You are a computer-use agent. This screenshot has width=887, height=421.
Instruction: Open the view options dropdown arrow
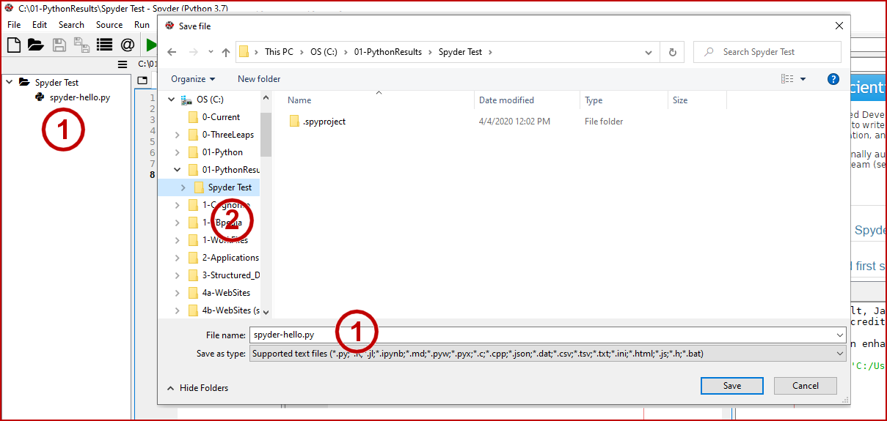[x=803, y=79]
